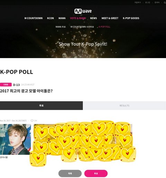This screenshot has width=166, height=178.
Task: Select the 강다니엘 candidate photo
Action: (16, 139)
